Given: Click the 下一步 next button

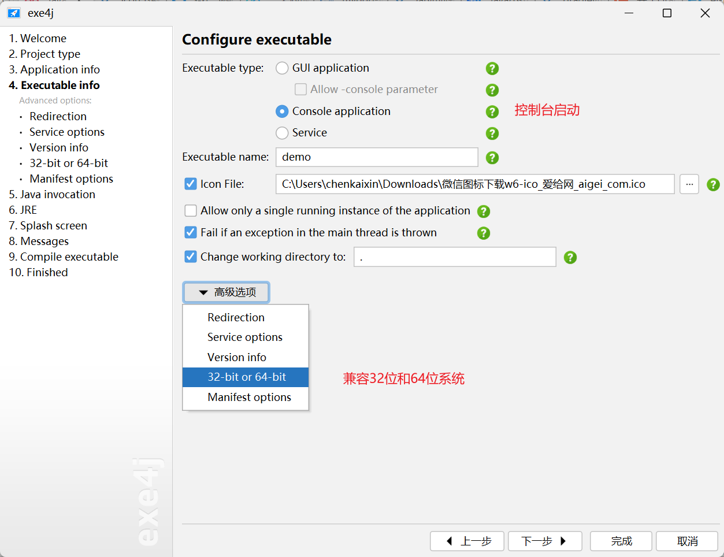Looking at the screenshot, I should coord(544,541).
